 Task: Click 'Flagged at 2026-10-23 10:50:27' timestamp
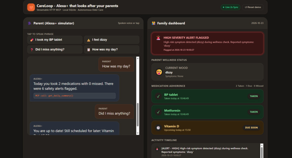click(179, 50)
